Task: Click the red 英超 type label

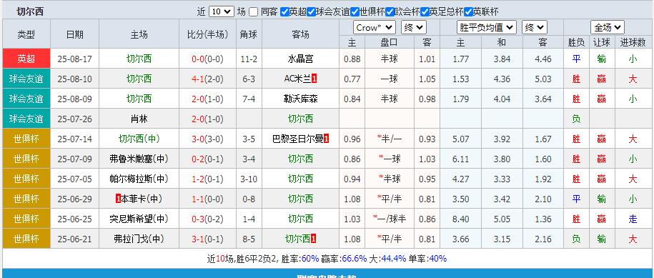Action: [26, 59]
